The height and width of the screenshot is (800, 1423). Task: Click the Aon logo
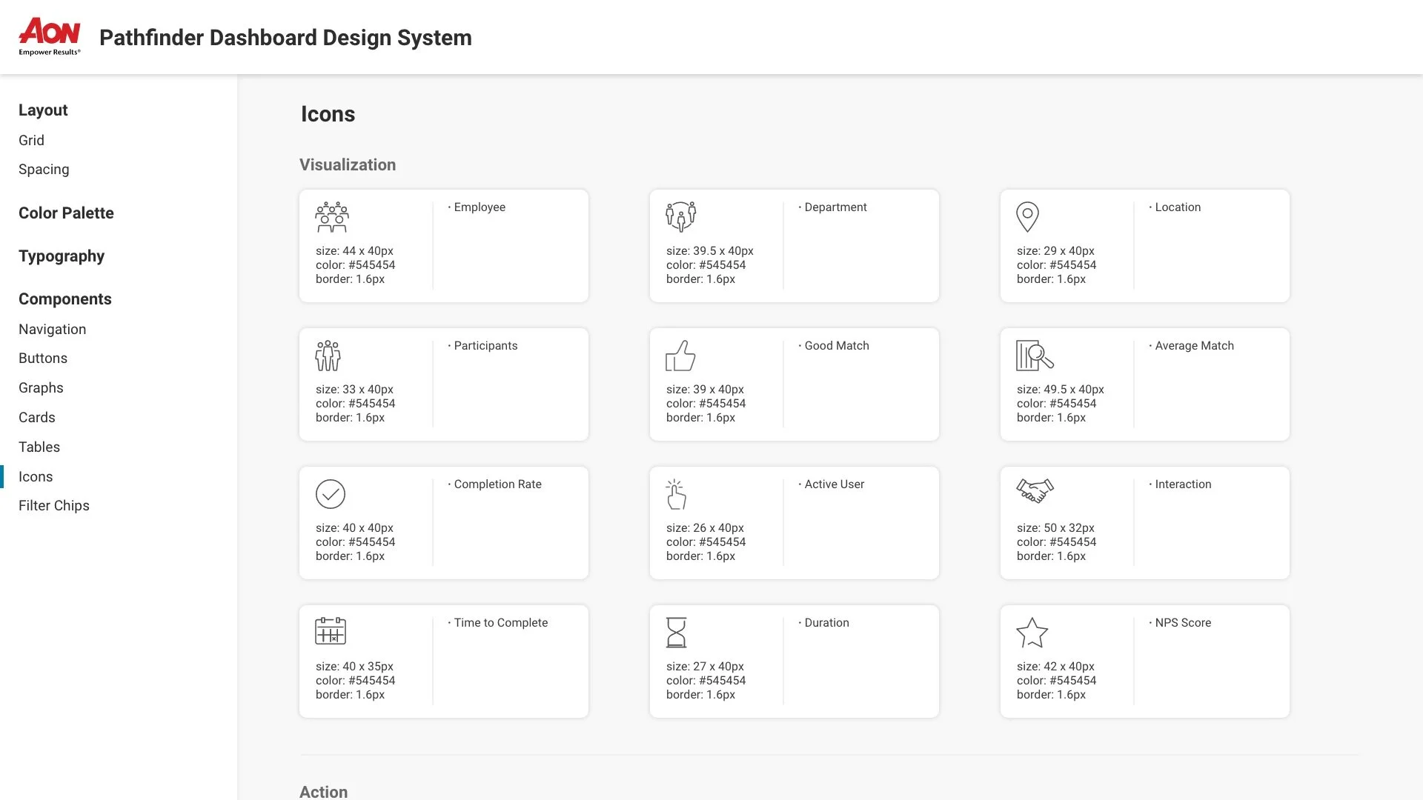[x=50, y=36]
